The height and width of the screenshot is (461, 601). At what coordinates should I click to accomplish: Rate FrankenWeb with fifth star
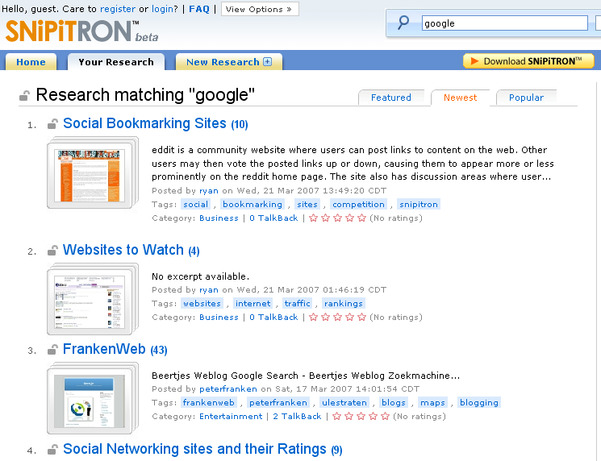(386, 416)
